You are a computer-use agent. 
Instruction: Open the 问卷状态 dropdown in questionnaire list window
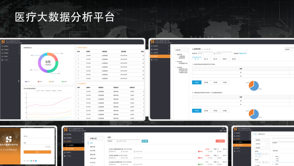point(113,141)
